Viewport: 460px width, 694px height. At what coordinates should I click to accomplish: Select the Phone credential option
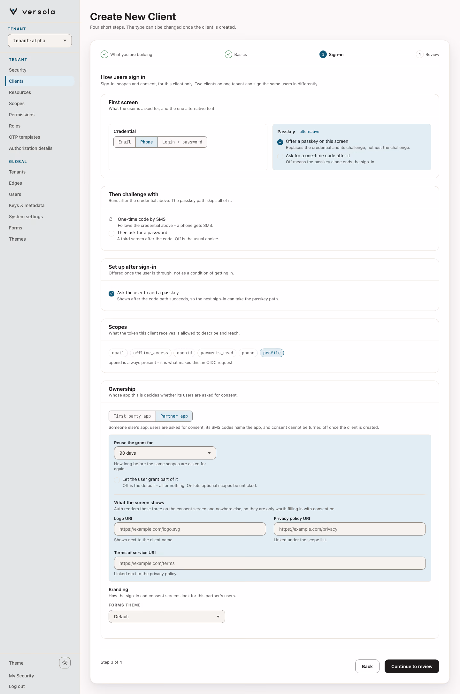(x=147, y=142)
